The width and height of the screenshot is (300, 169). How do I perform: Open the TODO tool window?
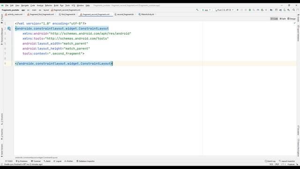pos(9,161)
